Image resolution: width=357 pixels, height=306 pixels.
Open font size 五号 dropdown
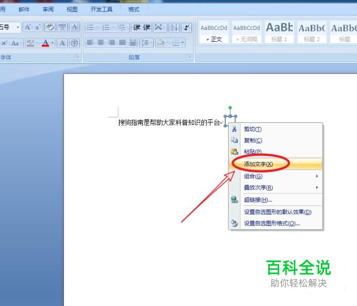click(18, 27)
